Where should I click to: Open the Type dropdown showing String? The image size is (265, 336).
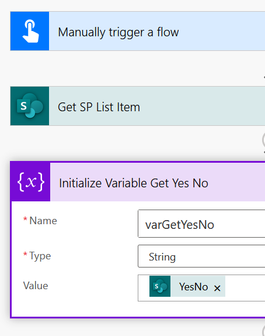(x=201, y=256)
